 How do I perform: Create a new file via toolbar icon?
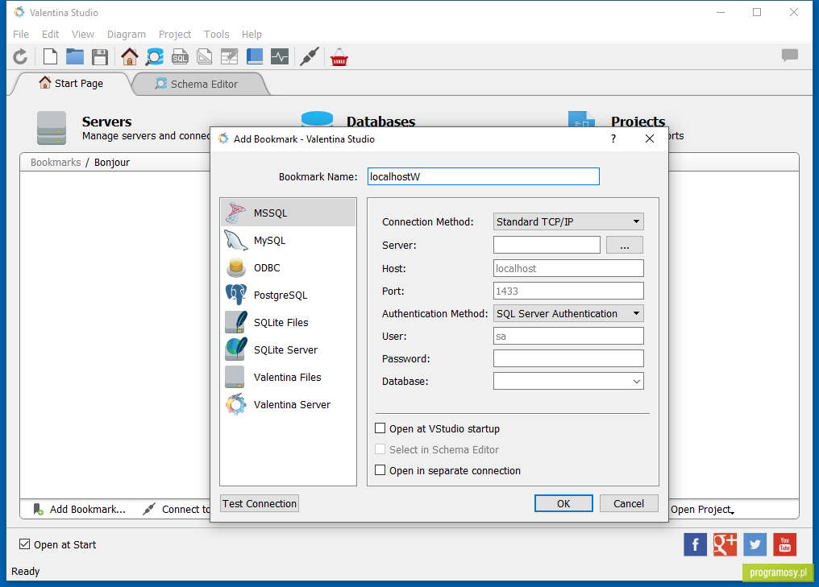pyautogui.click(x=50, y=57)
